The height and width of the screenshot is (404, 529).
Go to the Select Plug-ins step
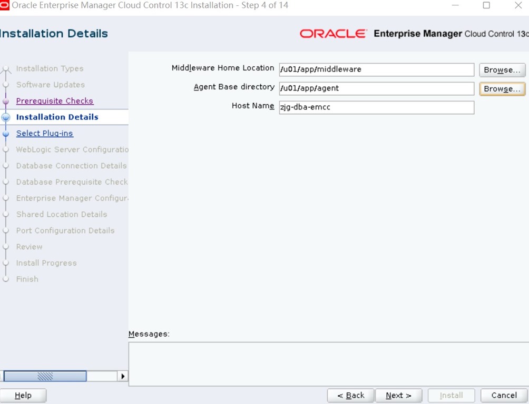click(x=45, y=133)
